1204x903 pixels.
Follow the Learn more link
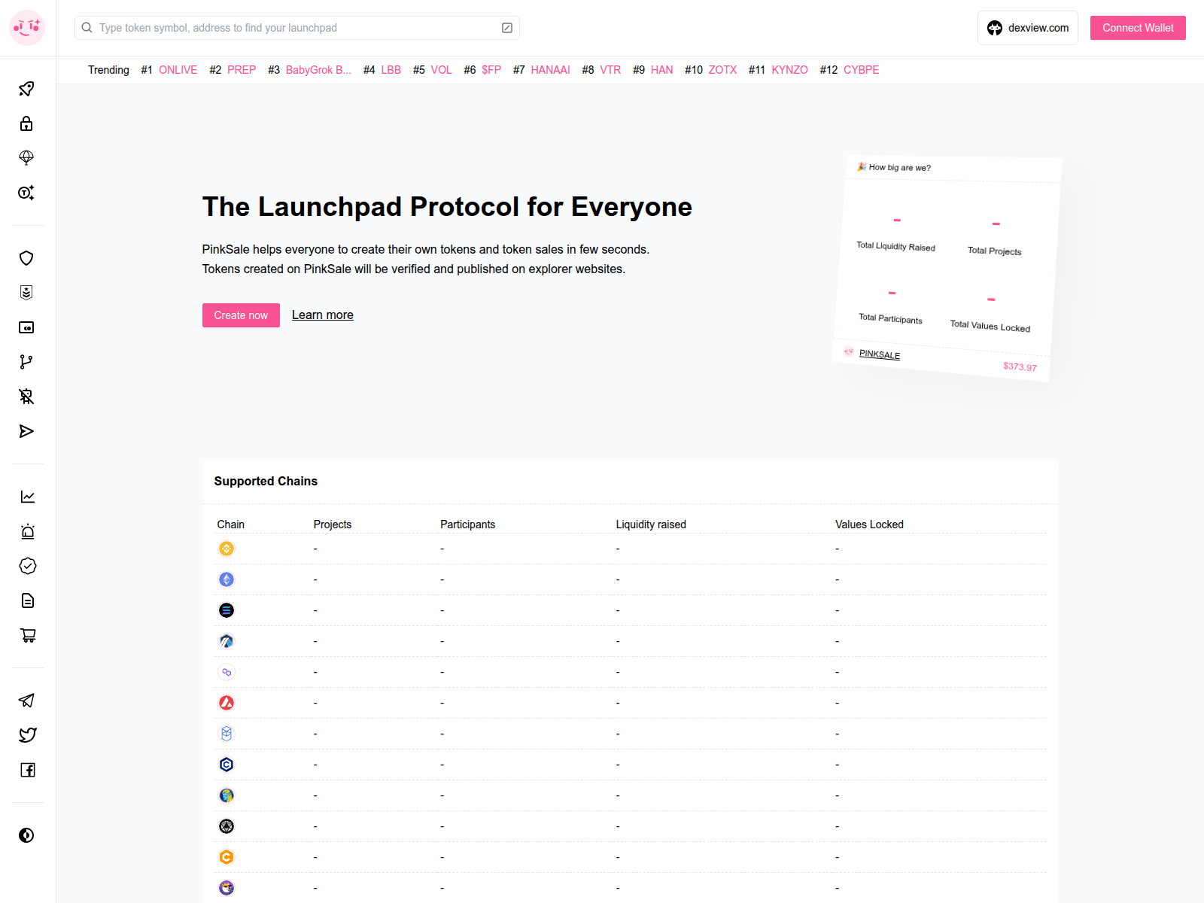point(323,315)
